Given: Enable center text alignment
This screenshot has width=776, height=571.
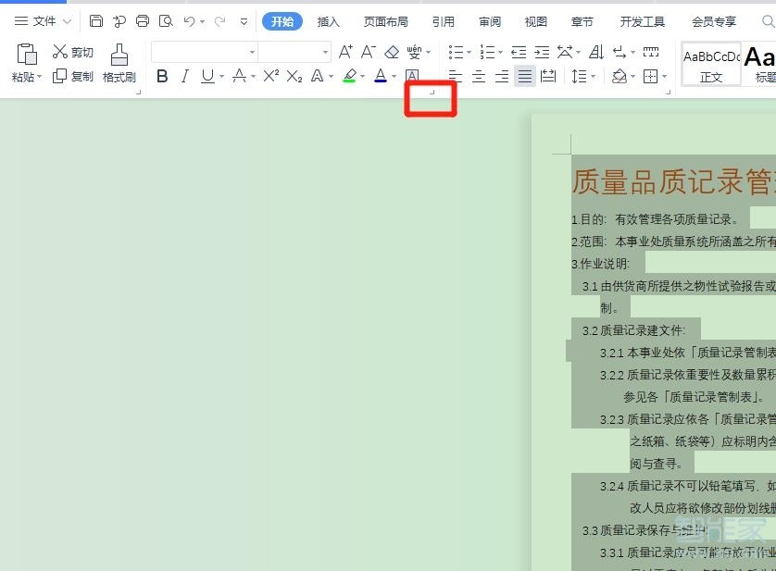Looking at the screenshot, I should 478,75.
